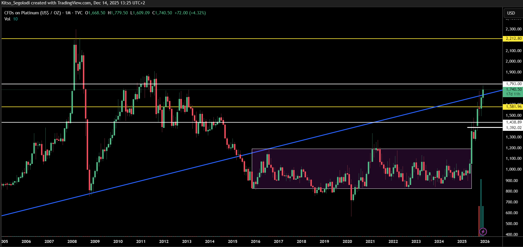Screen dimensions: 523x247
Task: Click the +72.00 (+4.32%) change value
Action: (190, 13)
